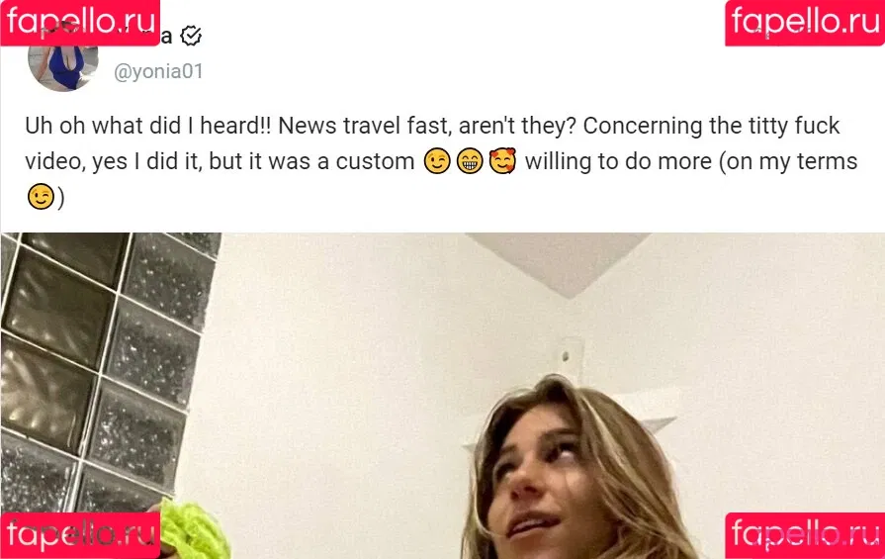
Task: Open the attached post photo
Action: coord(443,396)
